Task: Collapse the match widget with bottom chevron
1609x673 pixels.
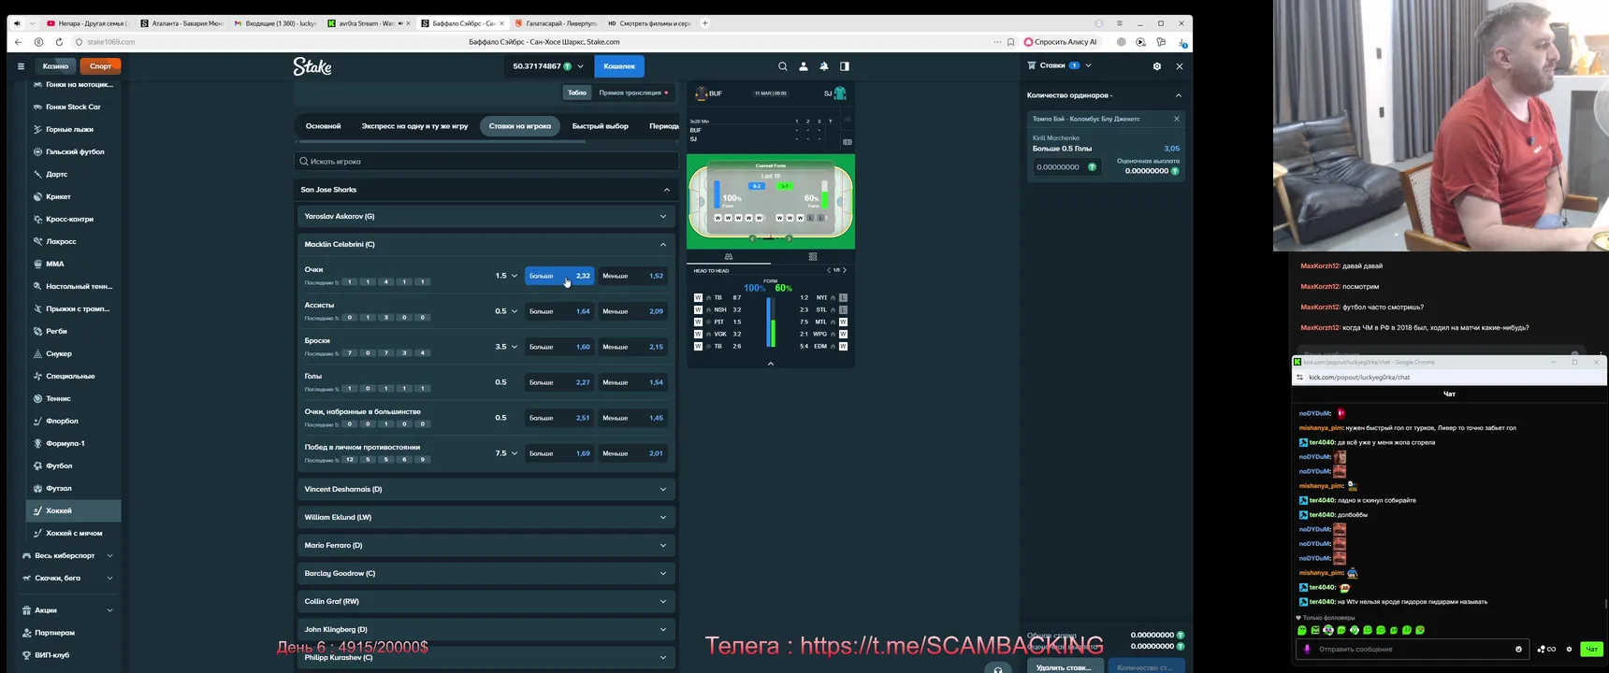Action: (x=771, y=364)
